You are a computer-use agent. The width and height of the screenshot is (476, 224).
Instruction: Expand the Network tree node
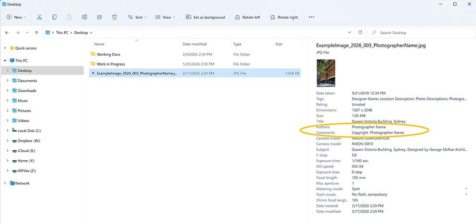point(5,184)
